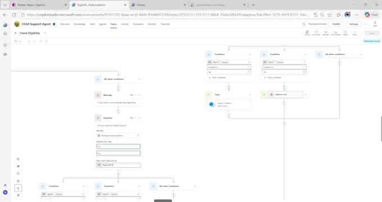
Task: Open agent Settings button
Action: (354, 24)
